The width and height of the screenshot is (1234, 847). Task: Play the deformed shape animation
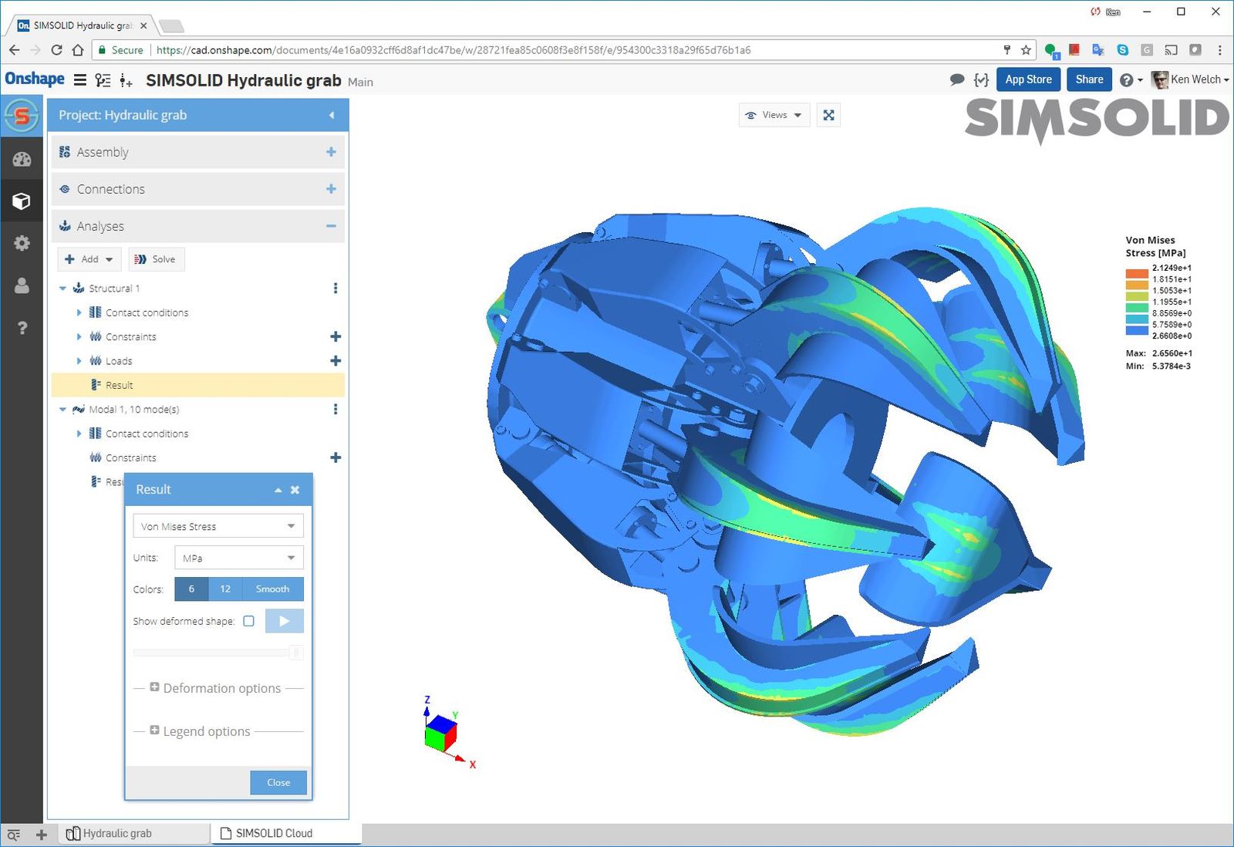point(284,621)
